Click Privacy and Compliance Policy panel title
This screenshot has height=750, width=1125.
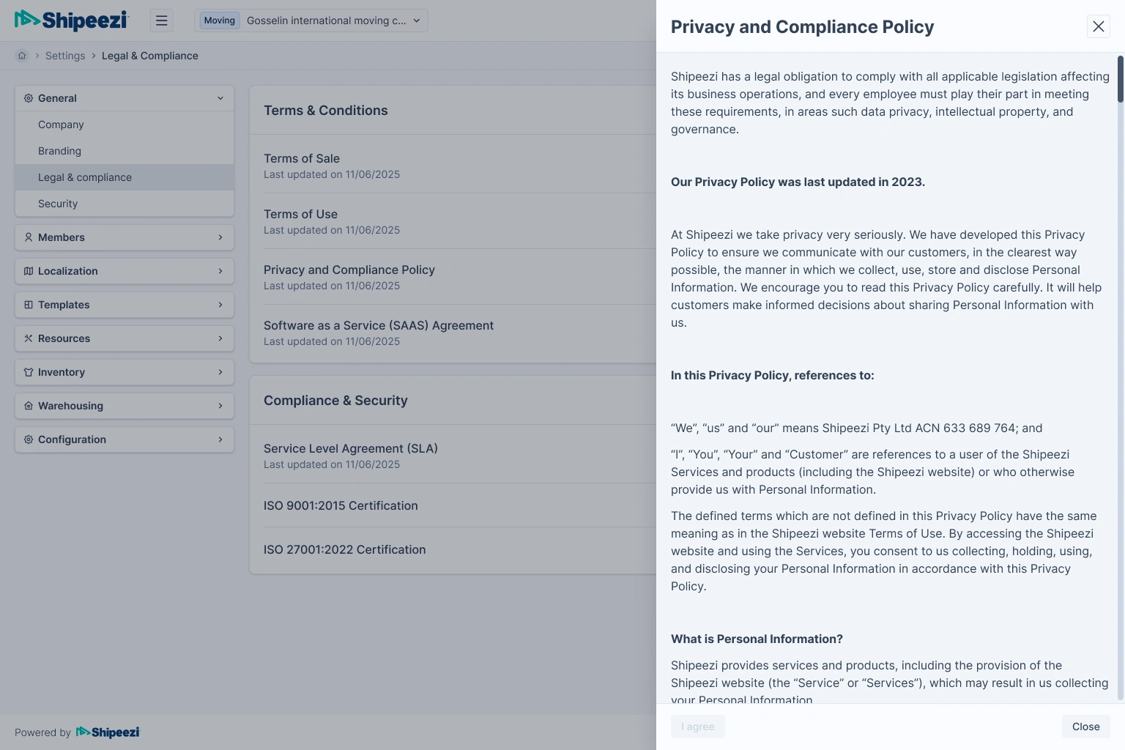[803, 27]
